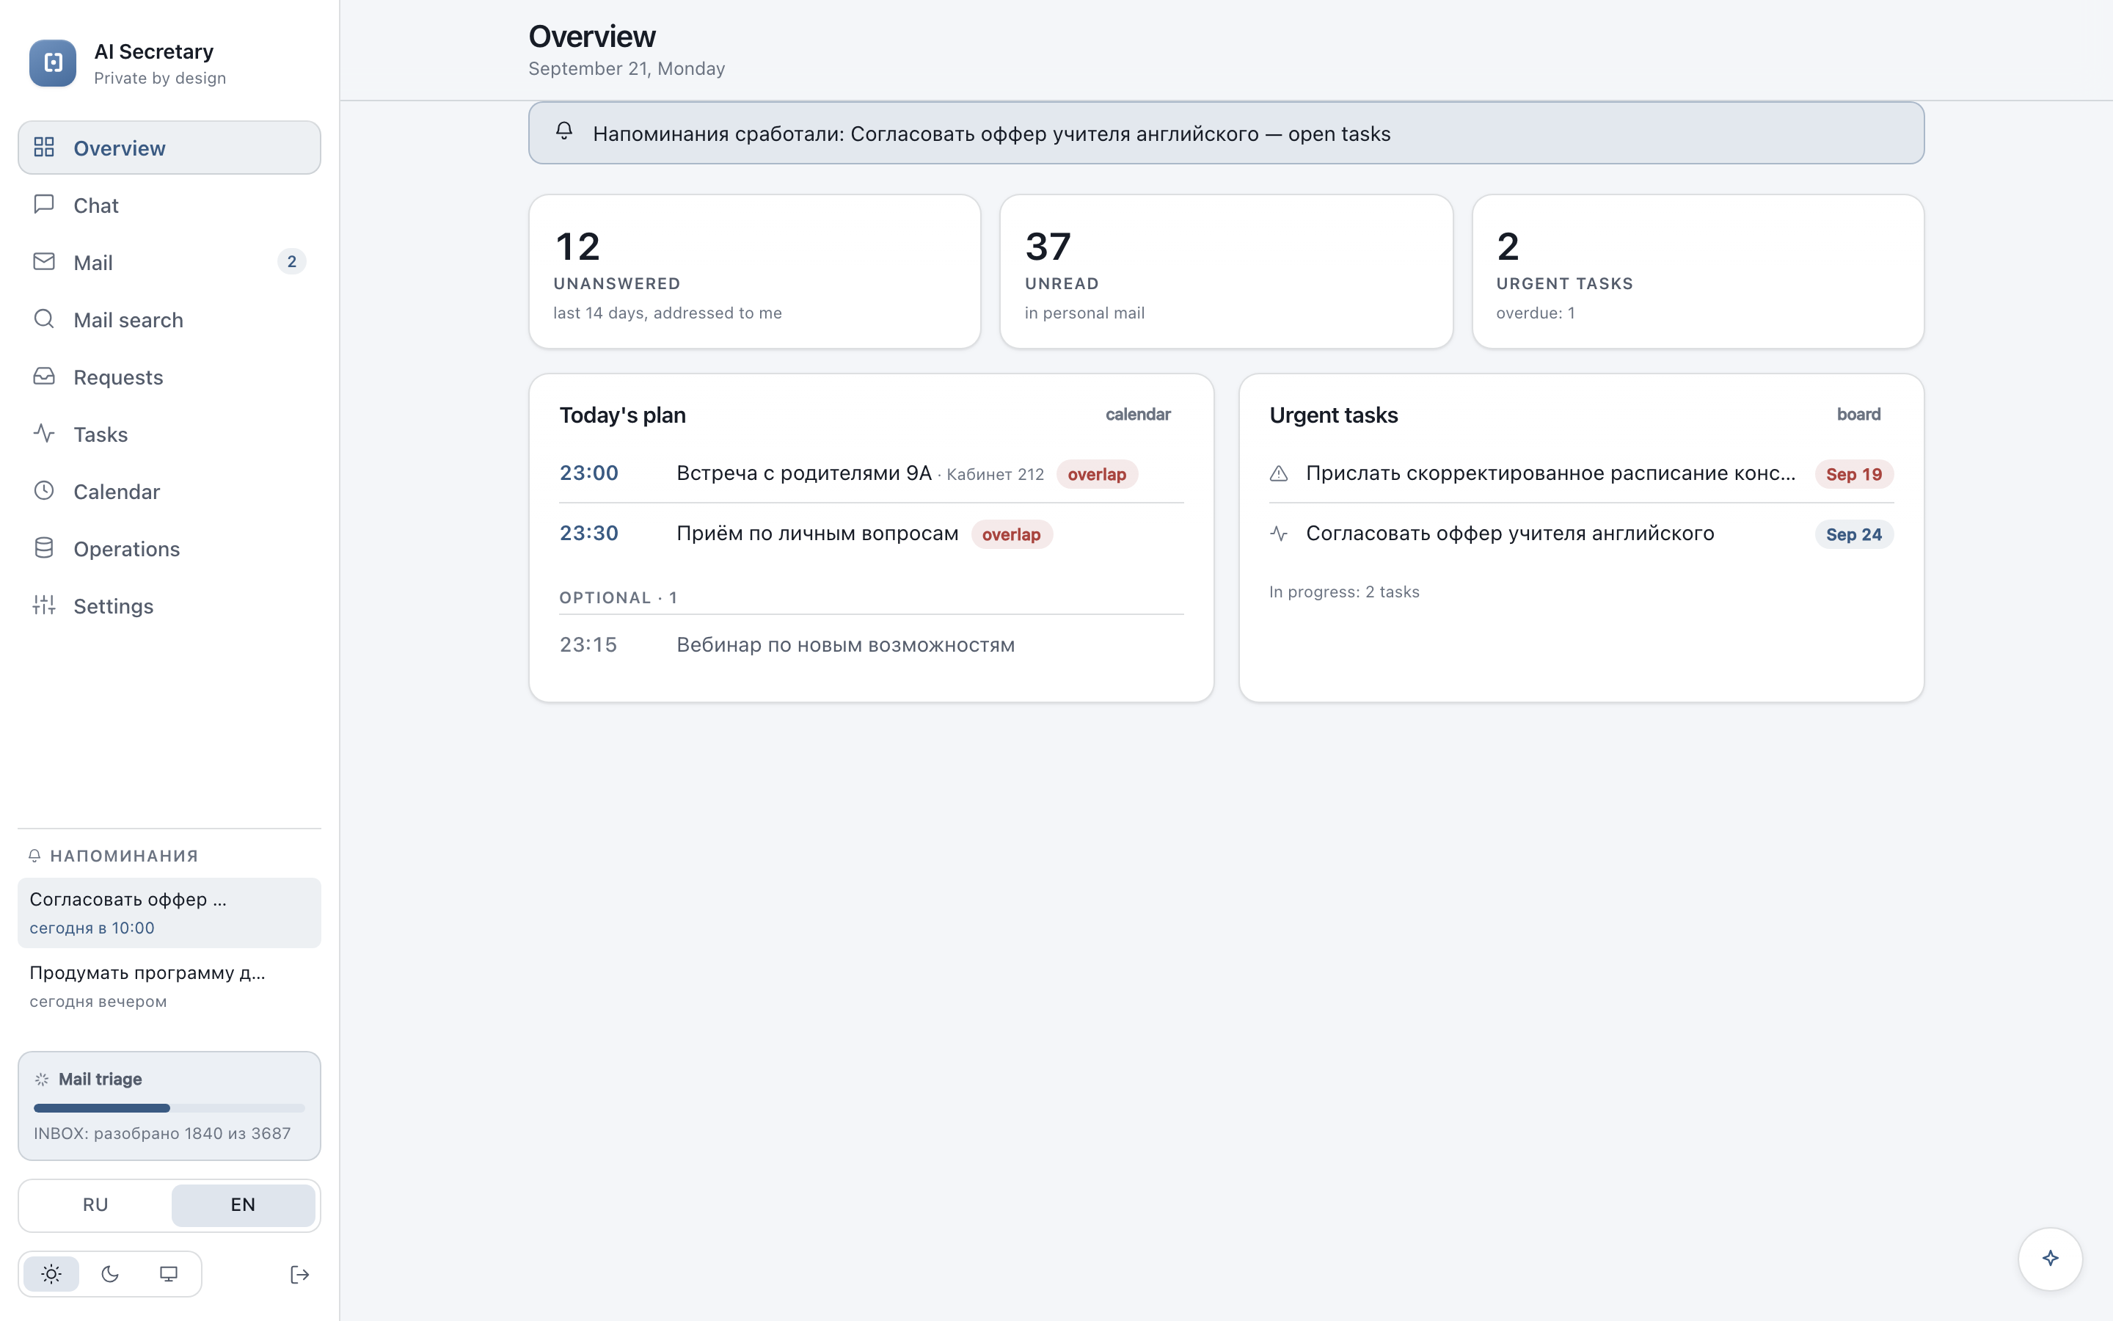Open reminder 'Согласовать оффер' in sidebar

click(x=169, y=912)
